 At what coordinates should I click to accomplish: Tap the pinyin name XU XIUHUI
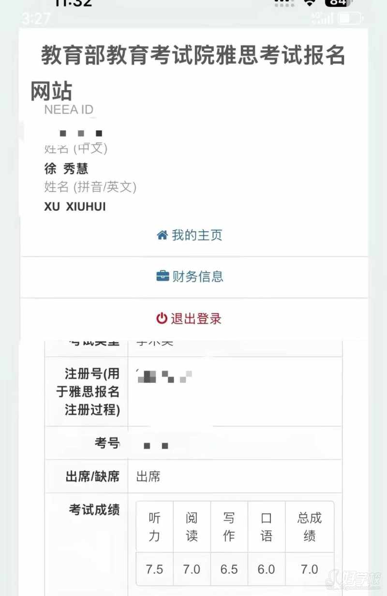pyautogui.click(x=75, y=206)
